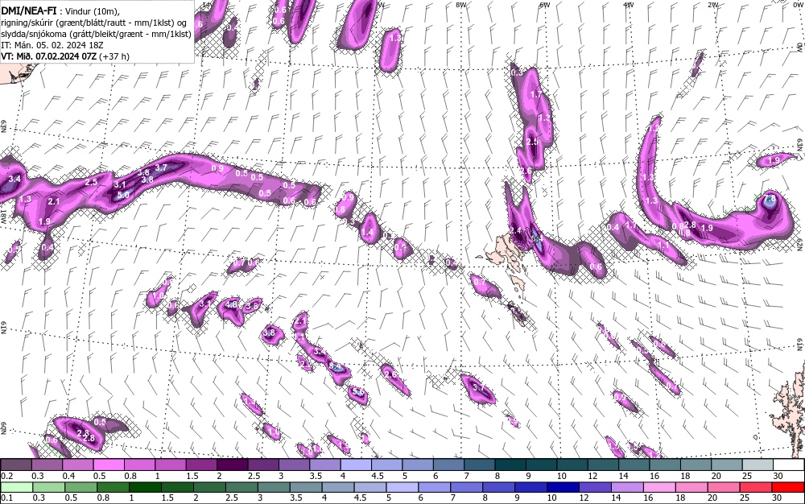This screenshot has height=504, width=805.
Task: Click the 6W longitude label
Action: pyautogui.click(x=545, y=5)
